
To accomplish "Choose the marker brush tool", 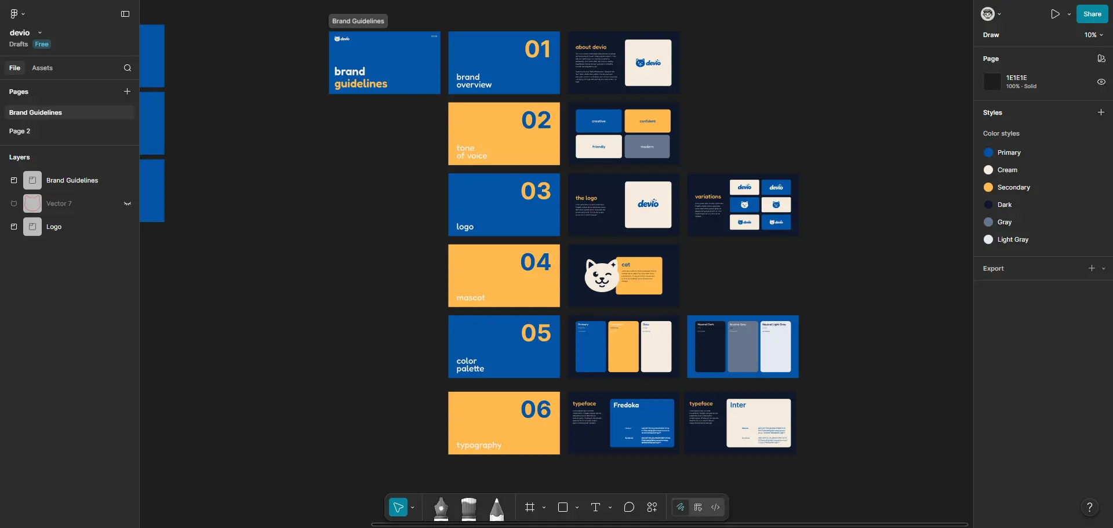I will pos(469,508).
